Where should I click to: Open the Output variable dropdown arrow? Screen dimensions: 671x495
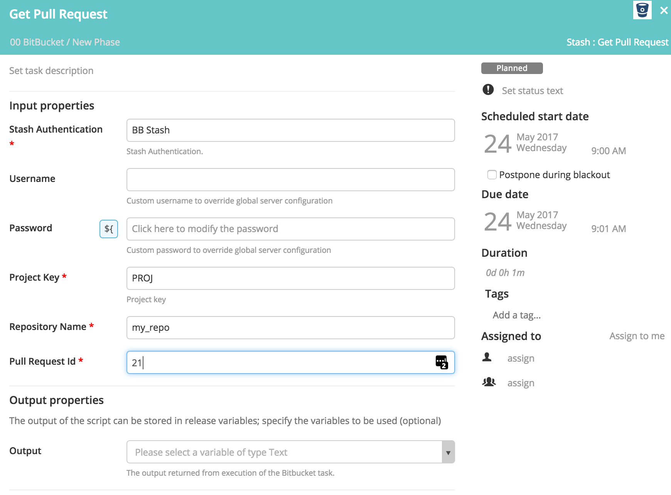pos(448,452)
